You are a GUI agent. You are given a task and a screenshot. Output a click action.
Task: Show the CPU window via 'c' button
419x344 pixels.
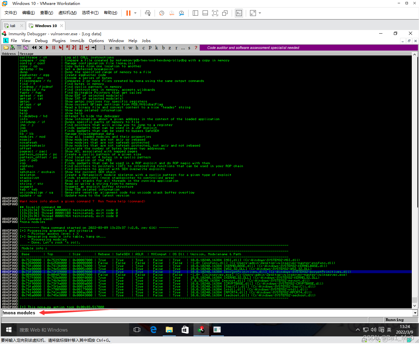pos(143,48)
